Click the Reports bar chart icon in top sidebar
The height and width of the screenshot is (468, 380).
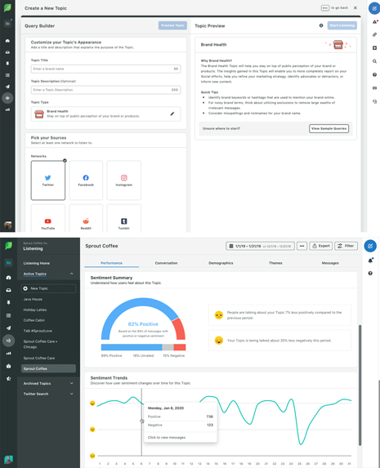tap(7, 109)
